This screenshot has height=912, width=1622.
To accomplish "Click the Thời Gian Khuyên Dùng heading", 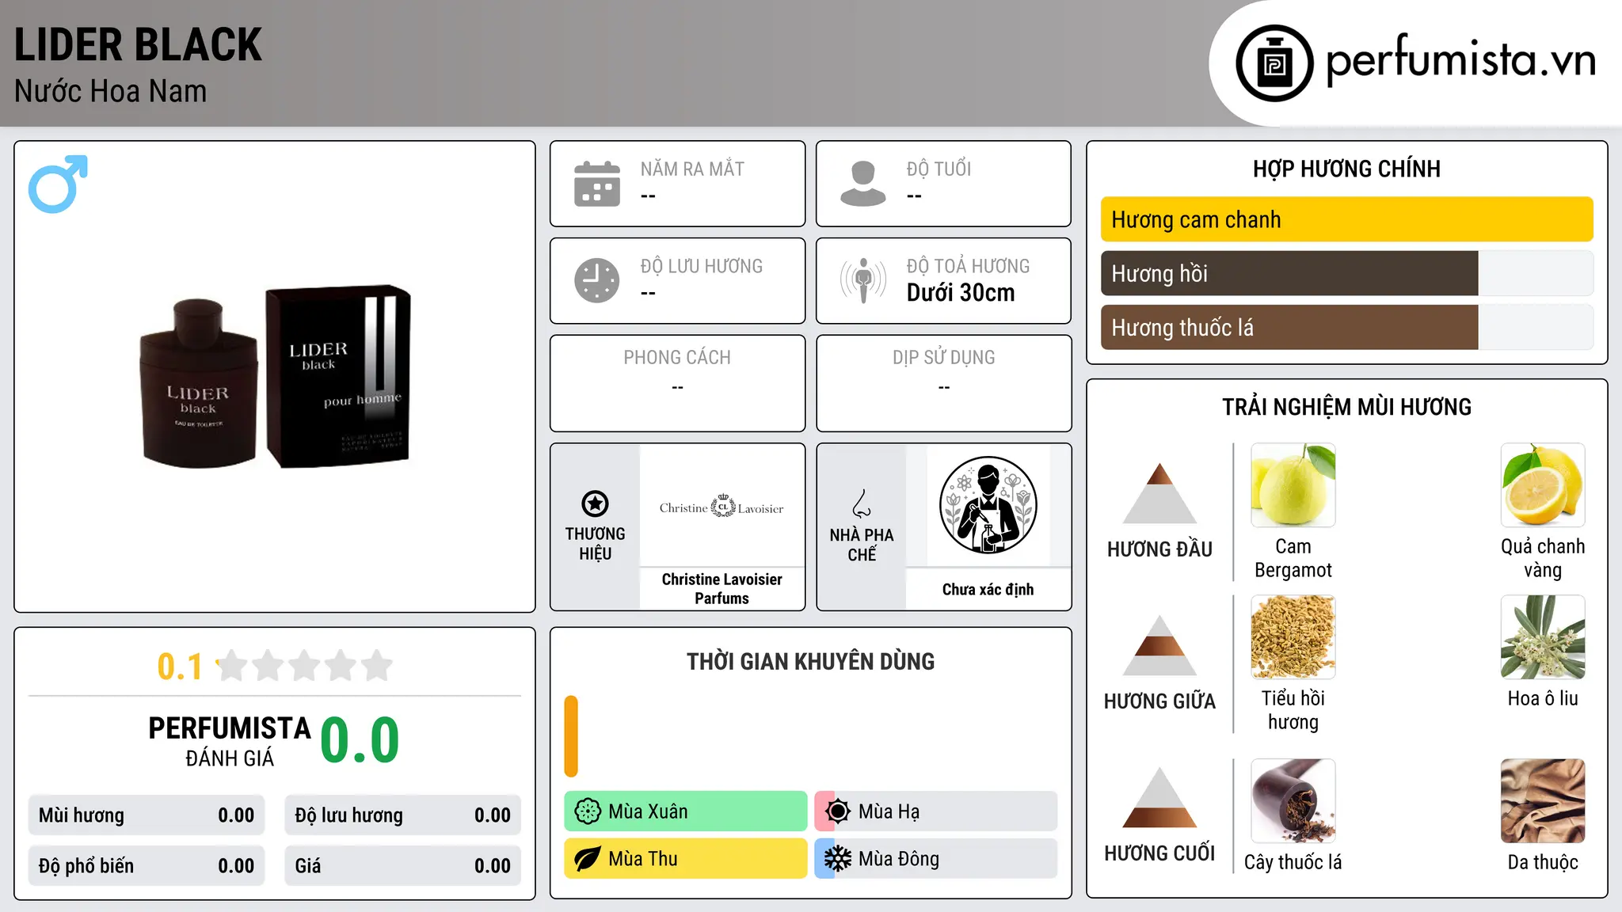I will pos(810,661).
